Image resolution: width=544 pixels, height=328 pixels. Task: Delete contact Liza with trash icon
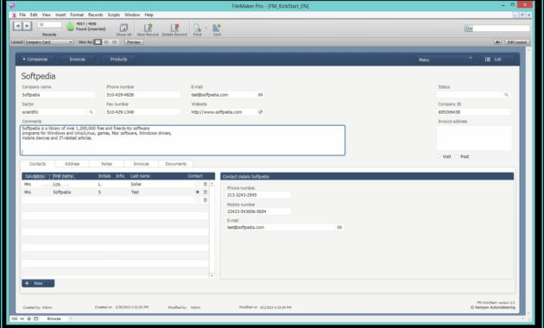pos(205,184)
